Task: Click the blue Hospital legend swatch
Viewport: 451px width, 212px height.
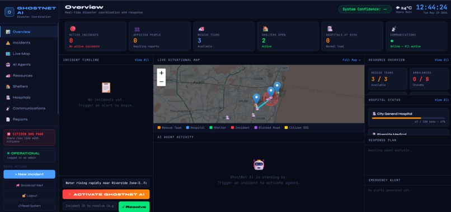Action: pos(188,128)
